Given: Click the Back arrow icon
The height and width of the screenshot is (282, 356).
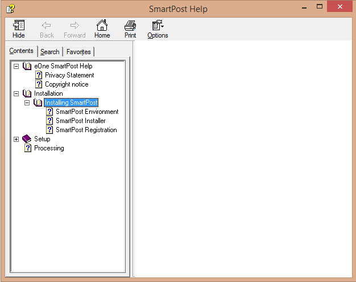Looking at the screenshot, I should pos(47,25).
